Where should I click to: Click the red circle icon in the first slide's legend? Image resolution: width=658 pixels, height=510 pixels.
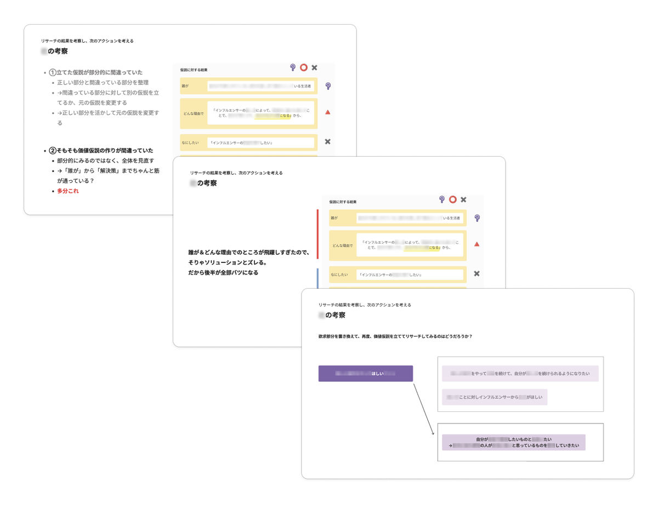[x=304, y=67]
